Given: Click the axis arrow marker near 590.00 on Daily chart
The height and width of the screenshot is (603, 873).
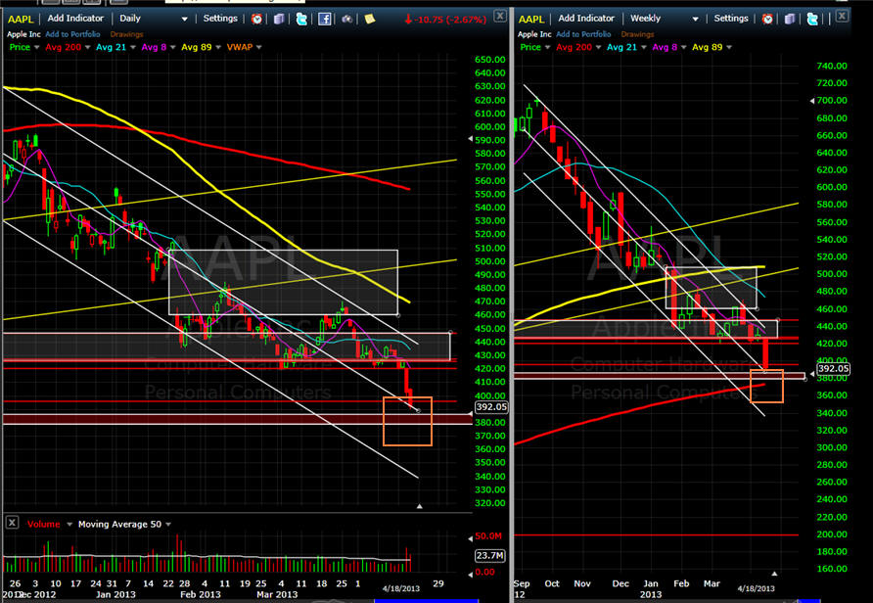Looking at the screenshot, I should [x=470, y=139].
